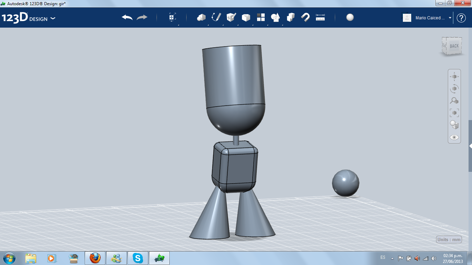
Task: Switch to Firefox in the taskbar
Action: tap(95, 258)
